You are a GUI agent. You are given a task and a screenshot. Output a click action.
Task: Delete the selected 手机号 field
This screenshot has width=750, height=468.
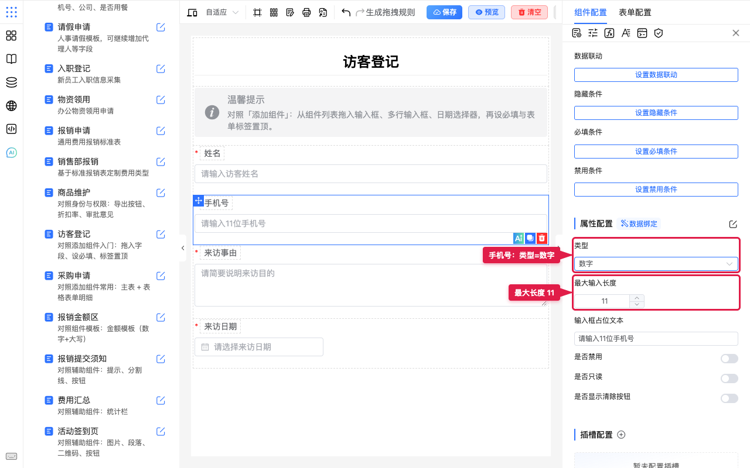(x=542, y=238)
